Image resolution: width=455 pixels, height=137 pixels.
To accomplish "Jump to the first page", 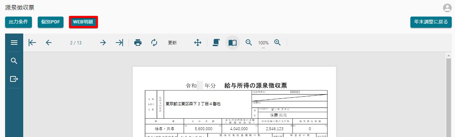I will pos(32,43).
